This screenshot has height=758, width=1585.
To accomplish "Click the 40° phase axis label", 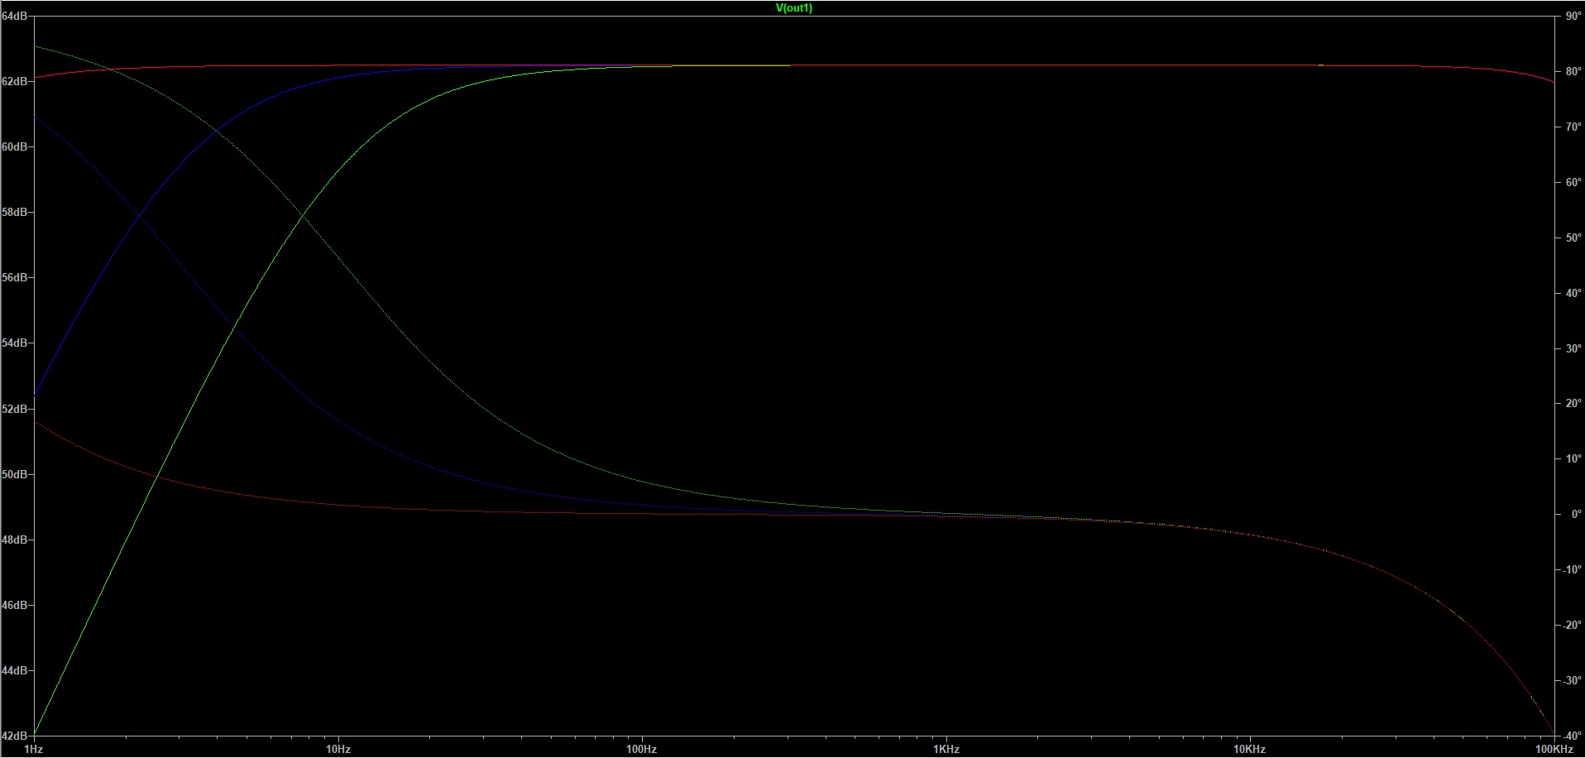I will (x=1573, y=293).
